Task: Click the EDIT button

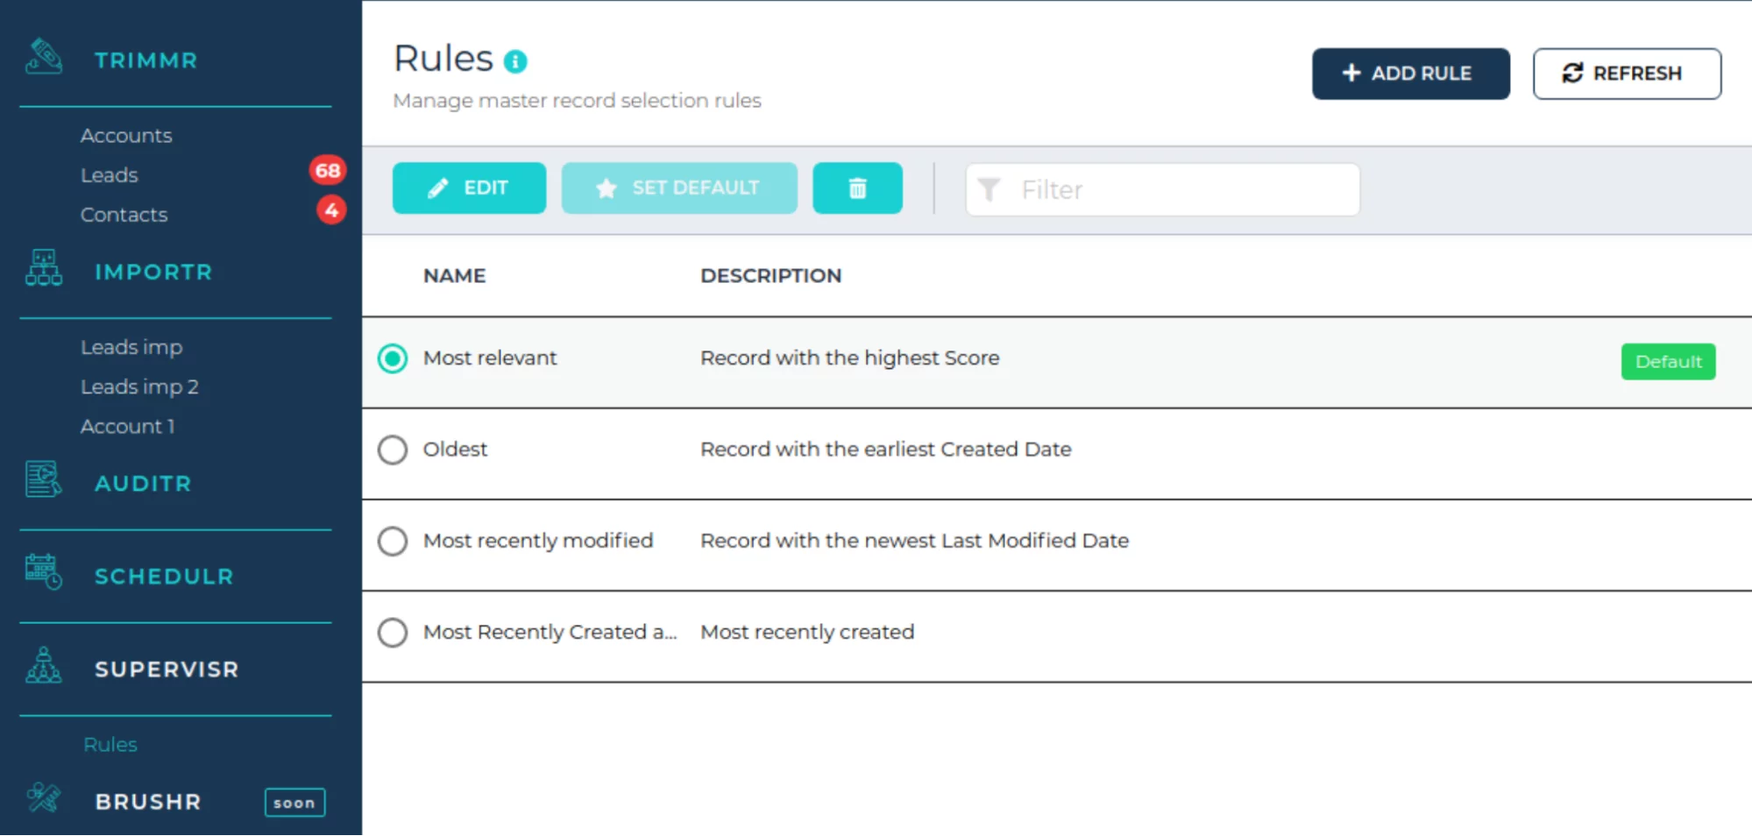Action: click(x=469, y=188)
